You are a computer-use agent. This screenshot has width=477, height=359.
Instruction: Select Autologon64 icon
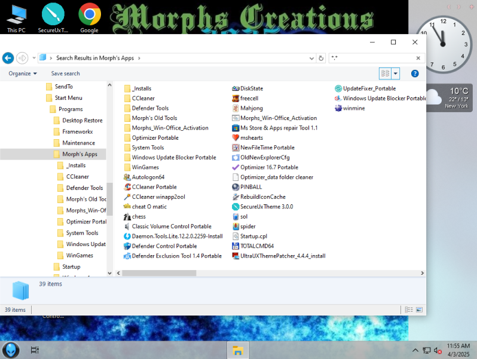[127, 177]
